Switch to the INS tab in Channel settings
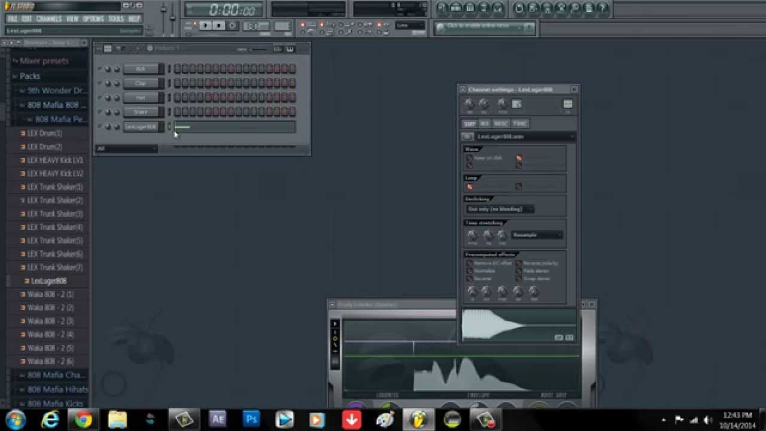 coord(485,124)
